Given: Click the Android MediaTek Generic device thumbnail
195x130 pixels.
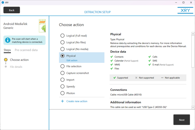Looking at the screenshot, I should (42, 26).
